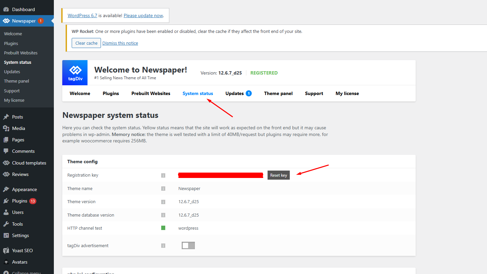Click the Appearance paintbrush icon
The width and height of the screenshot is (487, 274).
6,189
